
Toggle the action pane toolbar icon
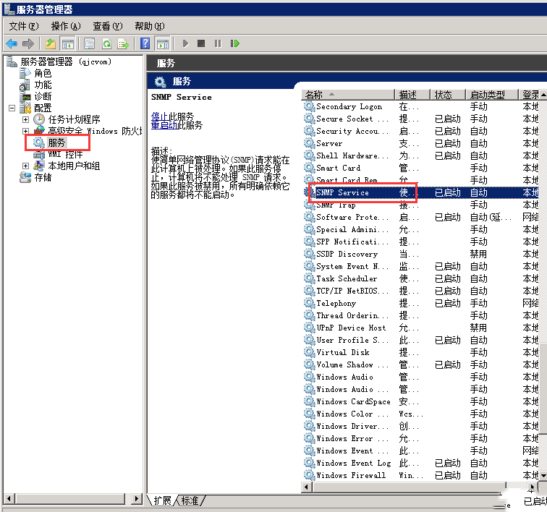coord(163,43)
